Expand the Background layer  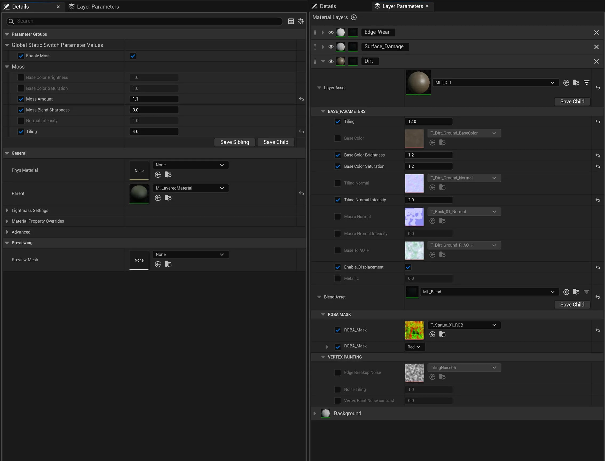coord(315,413)
